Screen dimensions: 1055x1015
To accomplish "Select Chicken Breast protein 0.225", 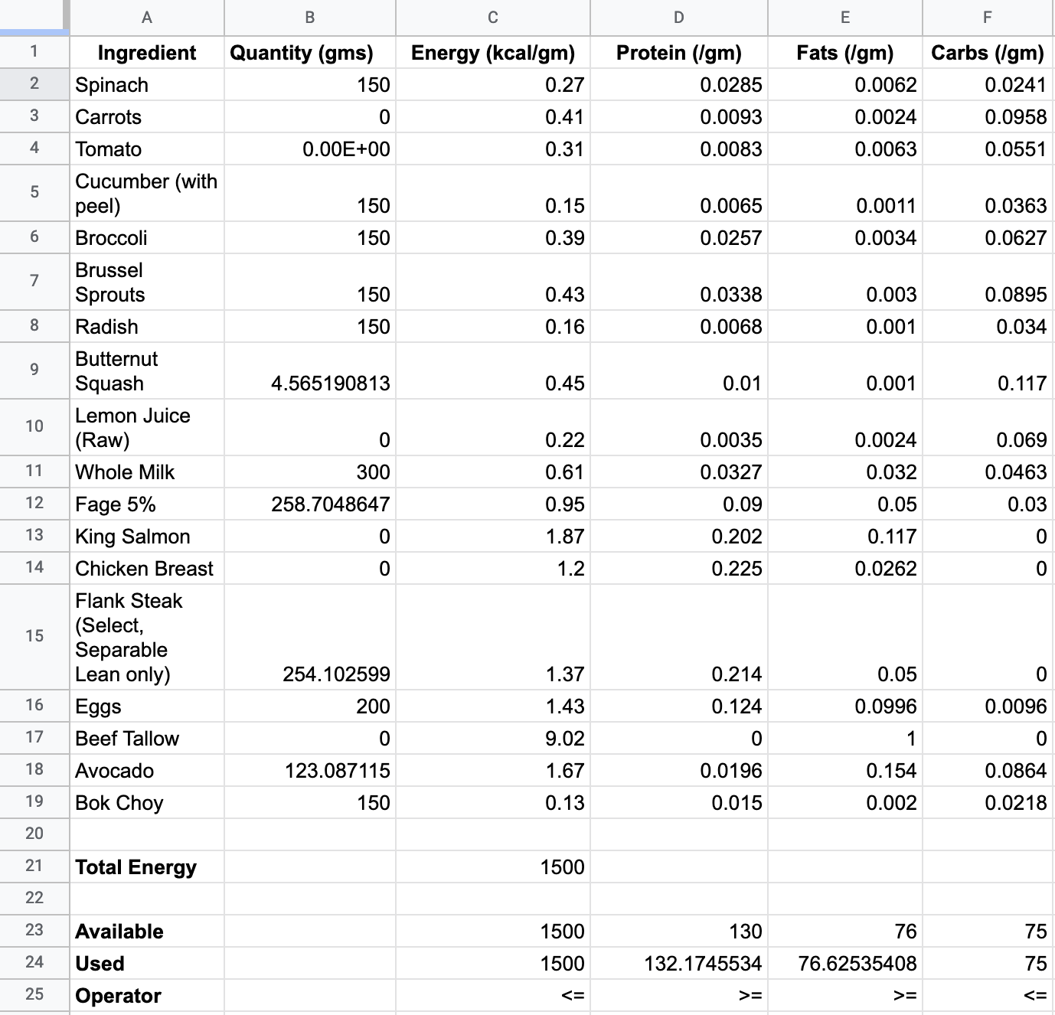I will [x=679, y=568].
